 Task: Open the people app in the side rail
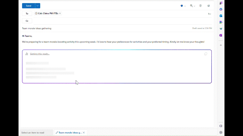221,3
